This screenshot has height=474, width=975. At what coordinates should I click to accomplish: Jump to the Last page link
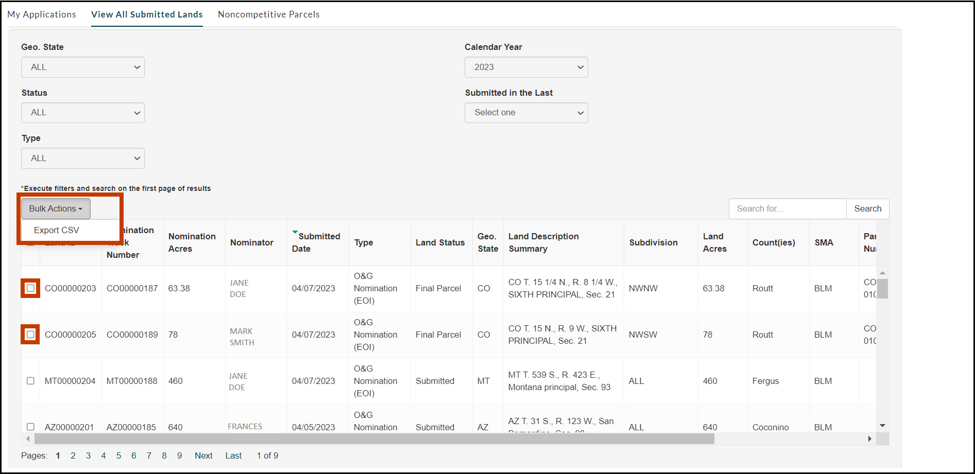click(233, 455)
